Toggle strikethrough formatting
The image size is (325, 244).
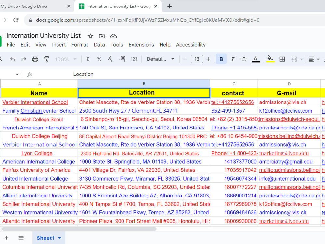(x=244, y=59)
